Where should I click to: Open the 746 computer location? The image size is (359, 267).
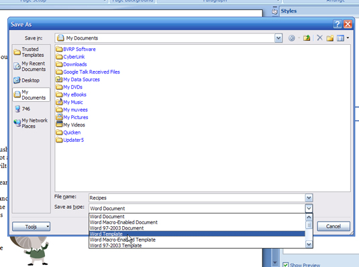(x=22, y=108)
